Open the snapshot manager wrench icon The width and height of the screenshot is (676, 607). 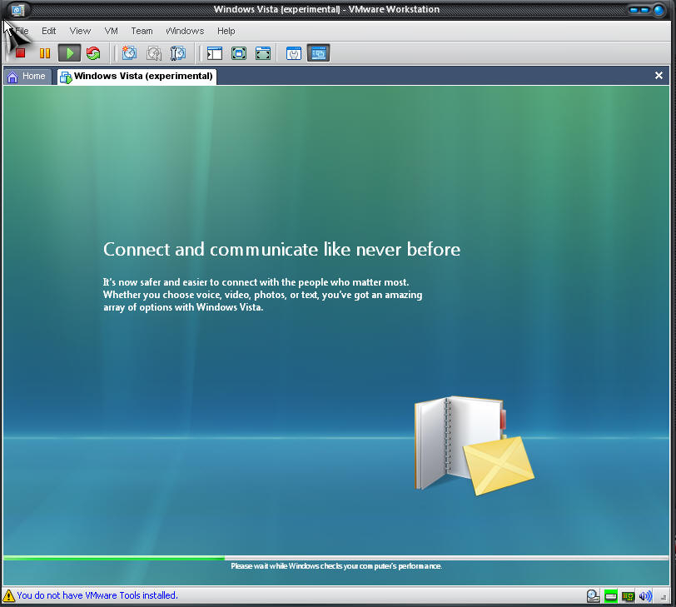coord(177,53)
